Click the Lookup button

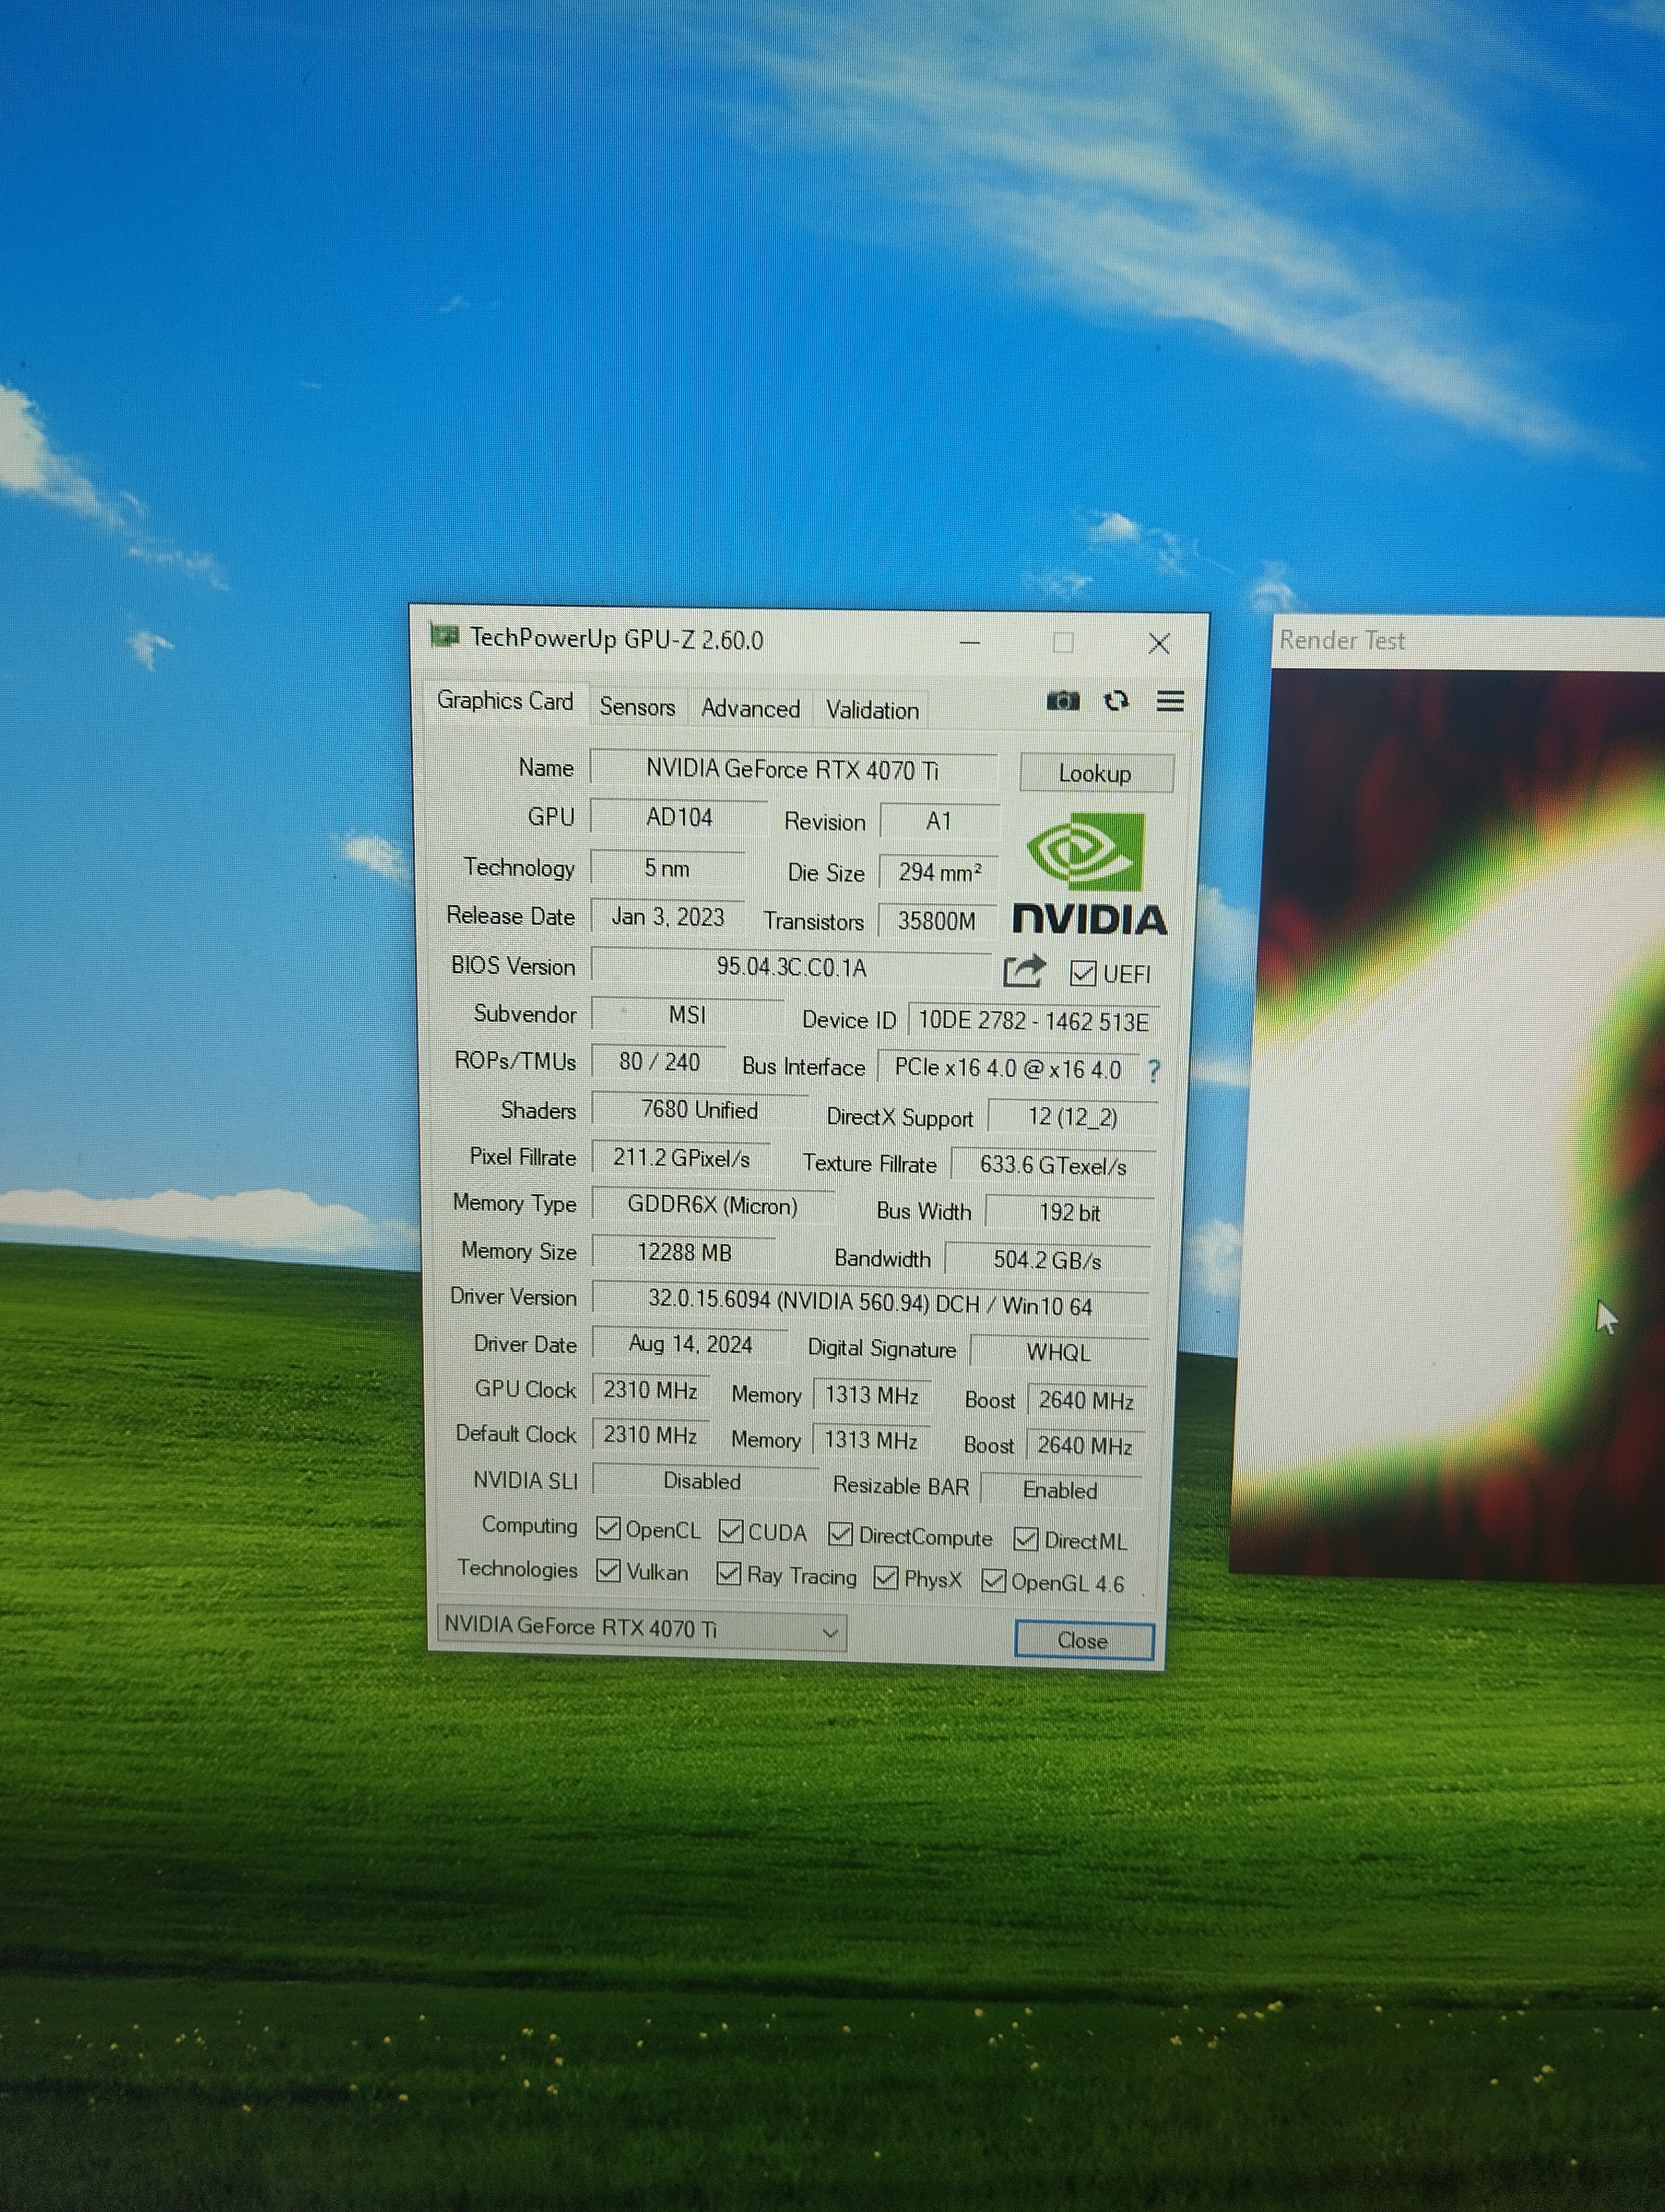1095,773
